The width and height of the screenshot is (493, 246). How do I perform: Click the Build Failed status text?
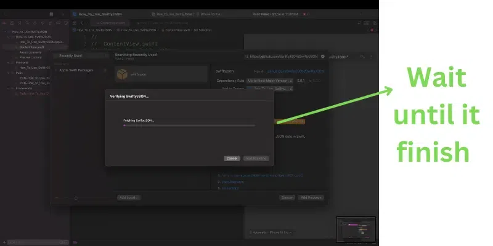[275, 14]
